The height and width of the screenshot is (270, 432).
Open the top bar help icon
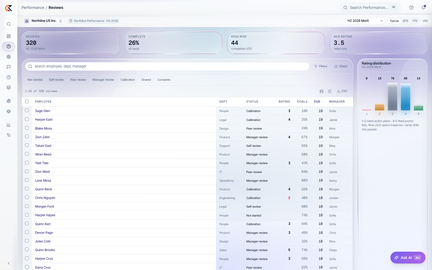pyautogui.click(x=411, y=8)
